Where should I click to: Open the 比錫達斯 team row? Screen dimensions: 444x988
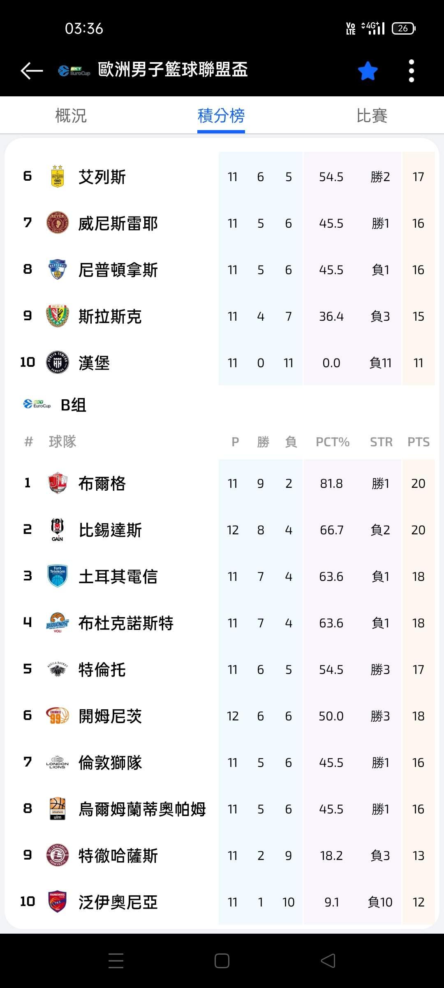110,530
